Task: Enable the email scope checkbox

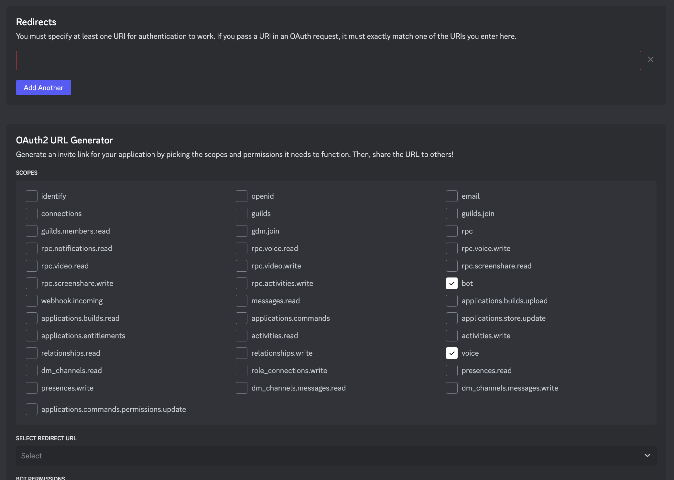Action: pos(452,196)
